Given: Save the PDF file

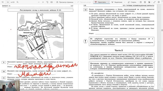Looking at the screenshot, I should (x=145, y=2).
